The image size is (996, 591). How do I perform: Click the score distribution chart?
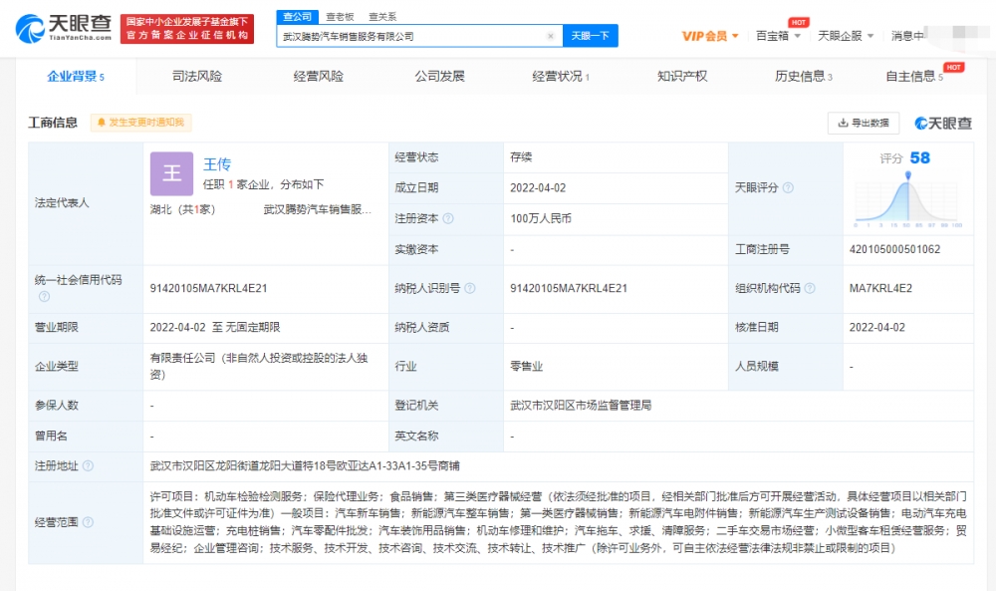(907, 200)
